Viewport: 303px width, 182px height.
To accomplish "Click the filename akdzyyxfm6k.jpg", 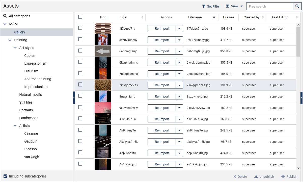I will tap(198, 142).
